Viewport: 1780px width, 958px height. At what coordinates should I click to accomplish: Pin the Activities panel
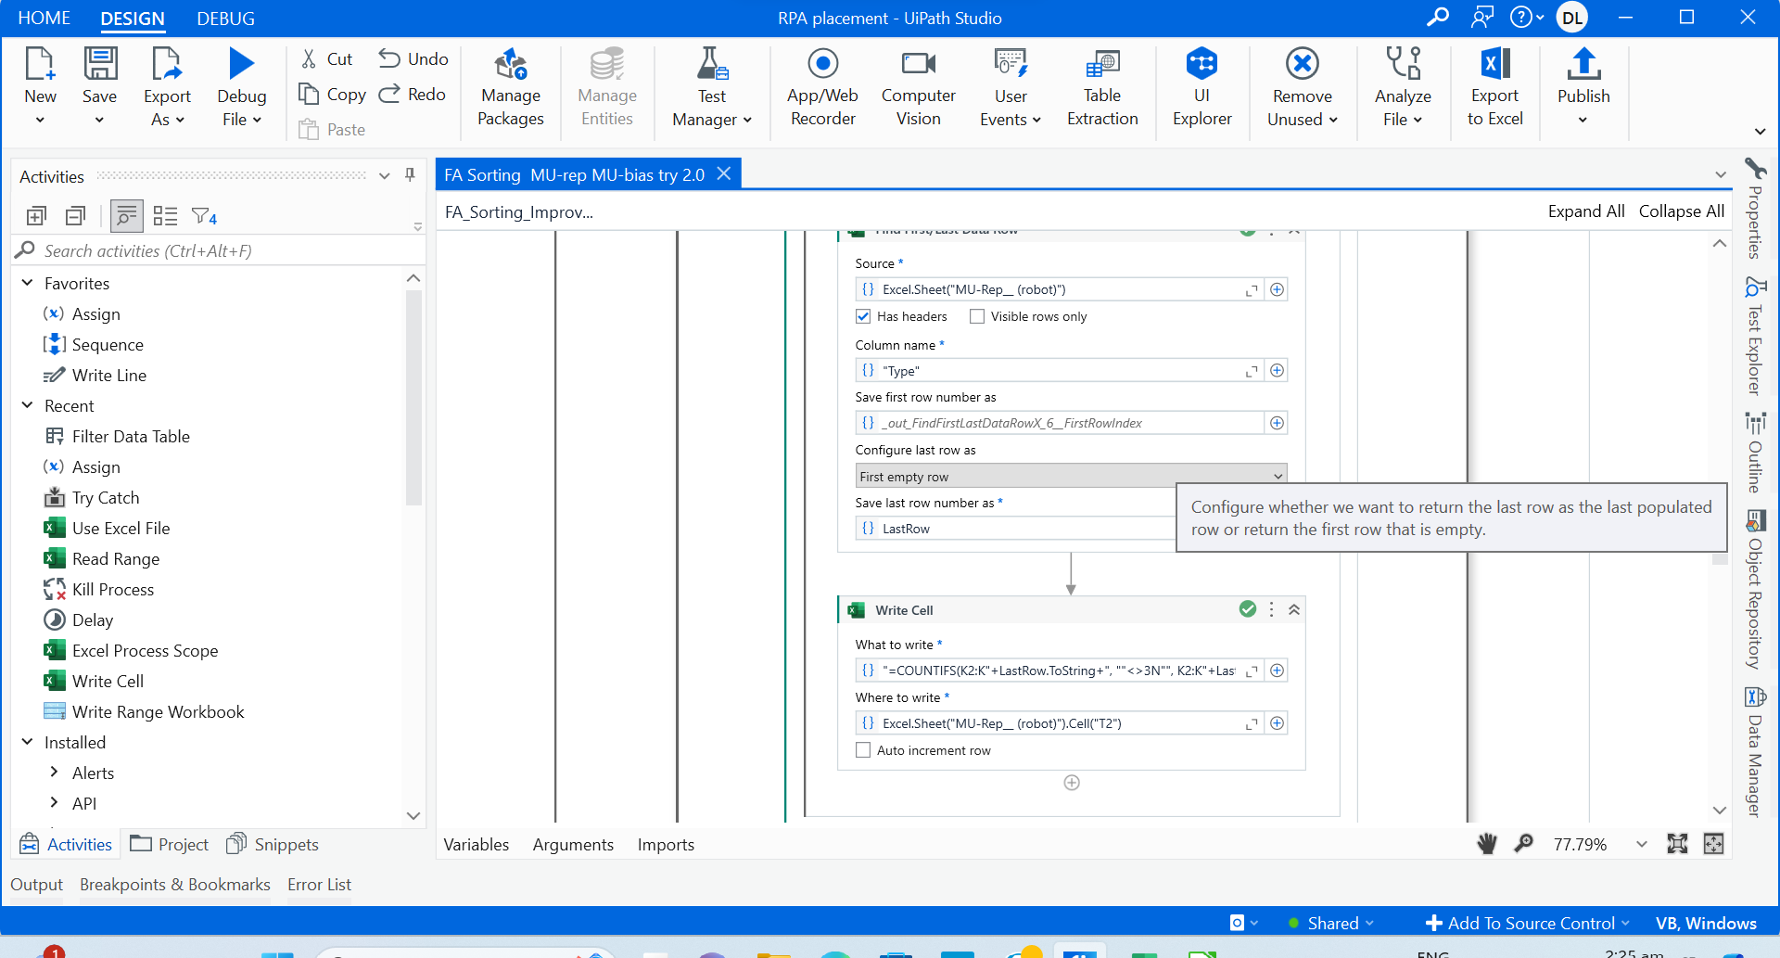coord(410,175)
